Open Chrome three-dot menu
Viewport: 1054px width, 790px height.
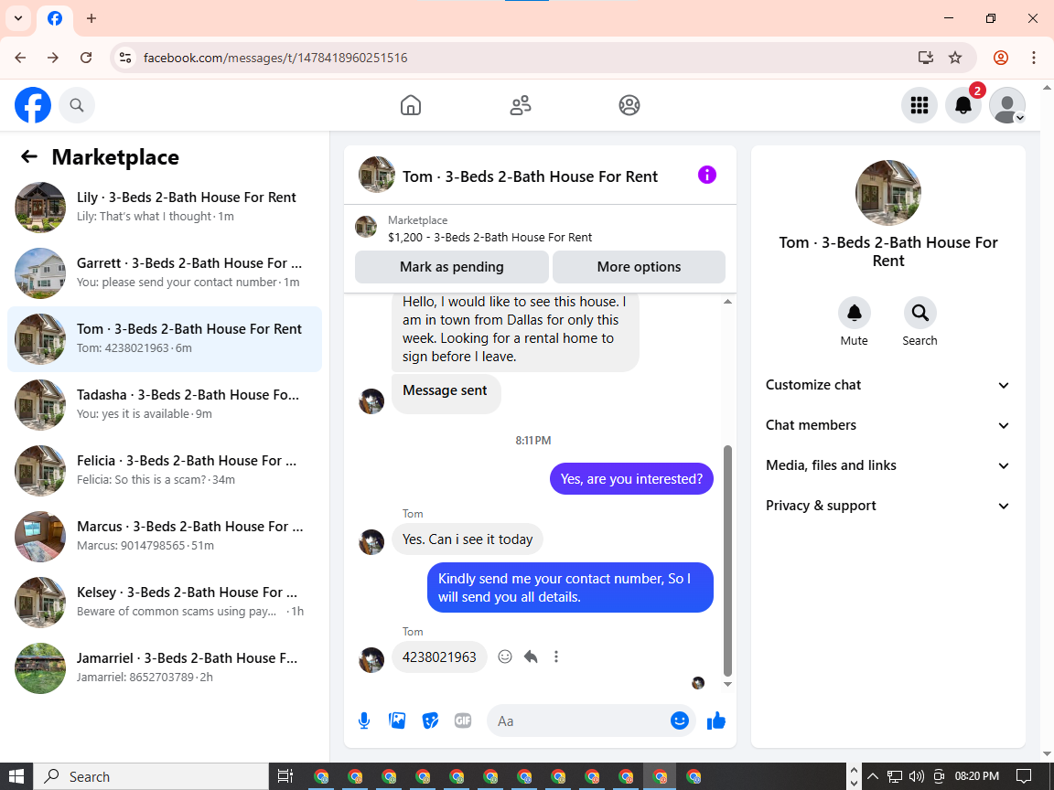pos(1034,58)
